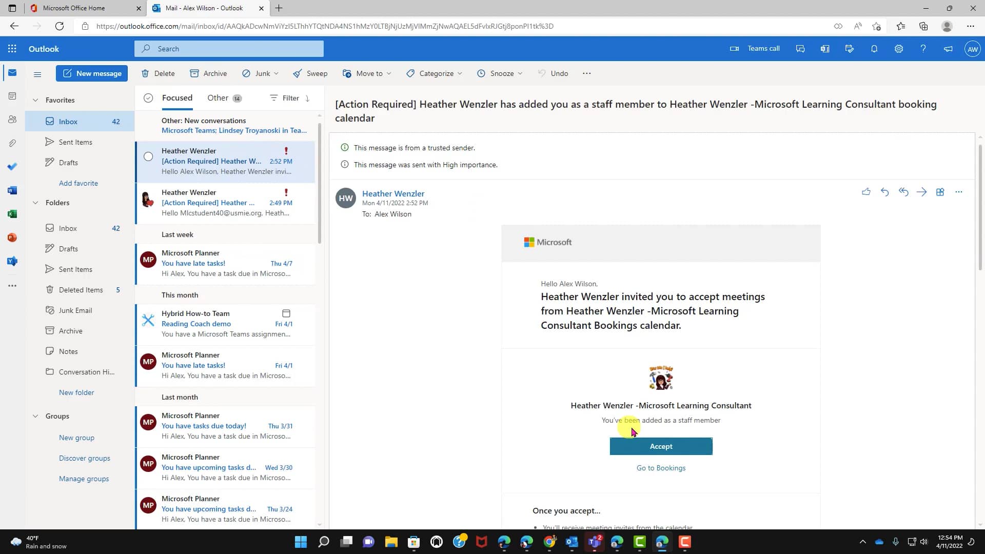The image size is (985, 554).
Task: Click Windows Start button in taskbar
Action: point(301,542)
